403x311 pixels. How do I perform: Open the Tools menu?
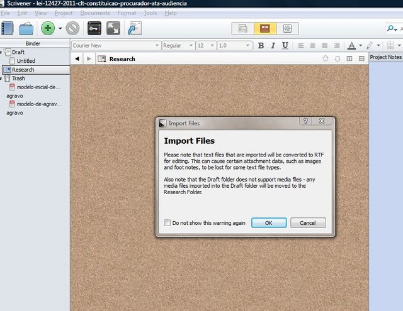[x=150, y=13]
